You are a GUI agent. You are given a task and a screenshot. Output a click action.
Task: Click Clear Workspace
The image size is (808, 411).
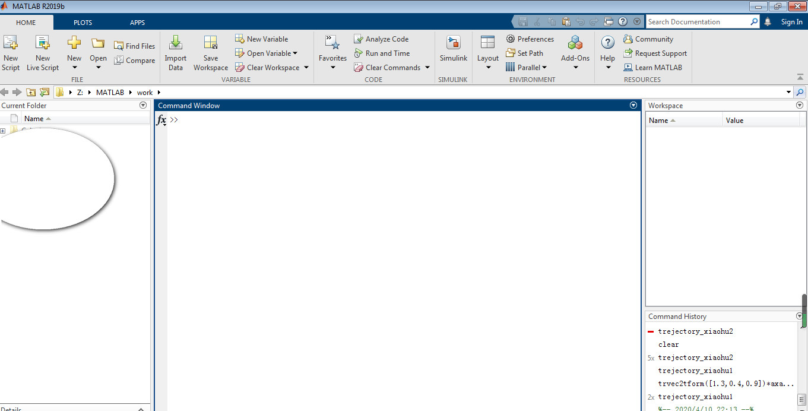[267, 67]
